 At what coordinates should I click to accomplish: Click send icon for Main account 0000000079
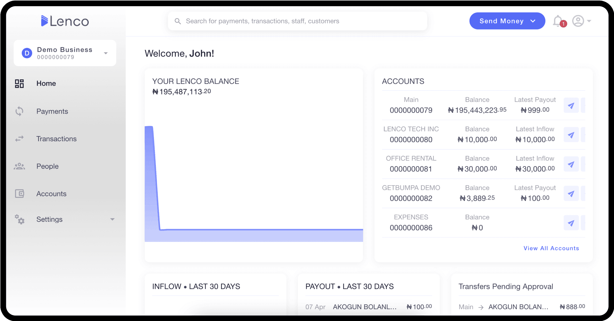coord(571,105)
